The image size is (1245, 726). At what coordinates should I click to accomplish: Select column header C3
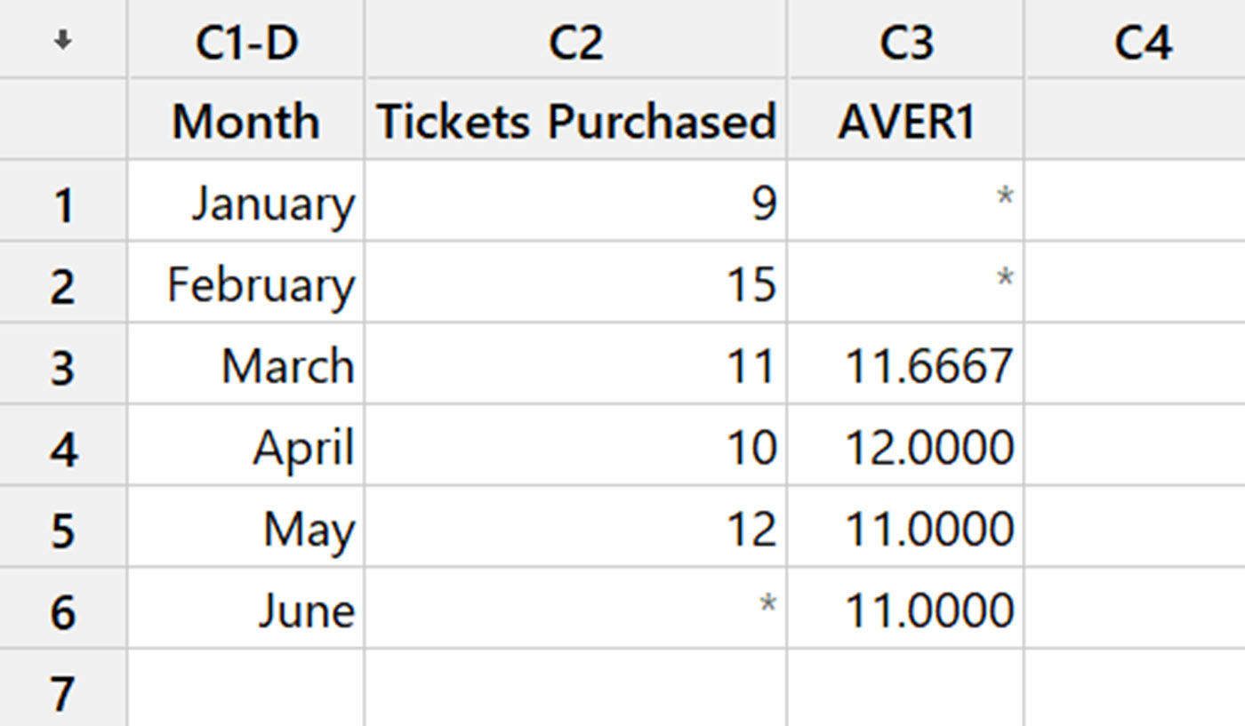pyautogui.click(x=905, y=40)
